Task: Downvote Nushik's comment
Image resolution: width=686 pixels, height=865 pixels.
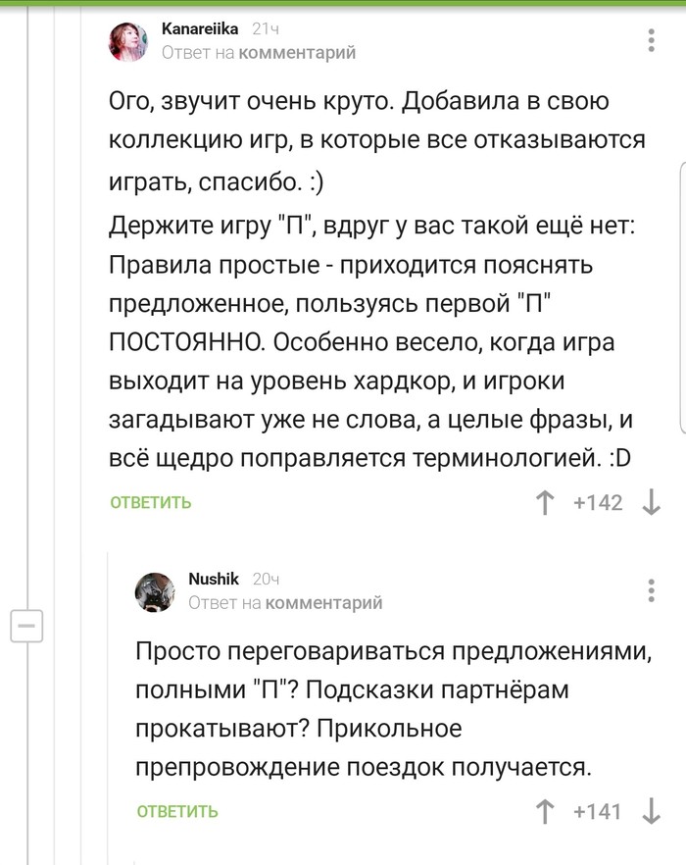Action: [x=651, y=811]
